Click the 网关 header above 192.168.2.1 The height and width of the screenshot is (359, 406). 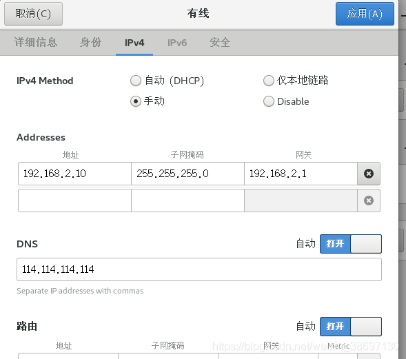[x=304, y=155]
